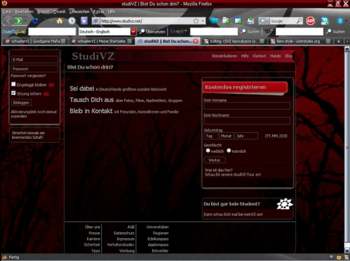Open the Extras menu
This screenshot has width=350, height=261.
[98, 12]
